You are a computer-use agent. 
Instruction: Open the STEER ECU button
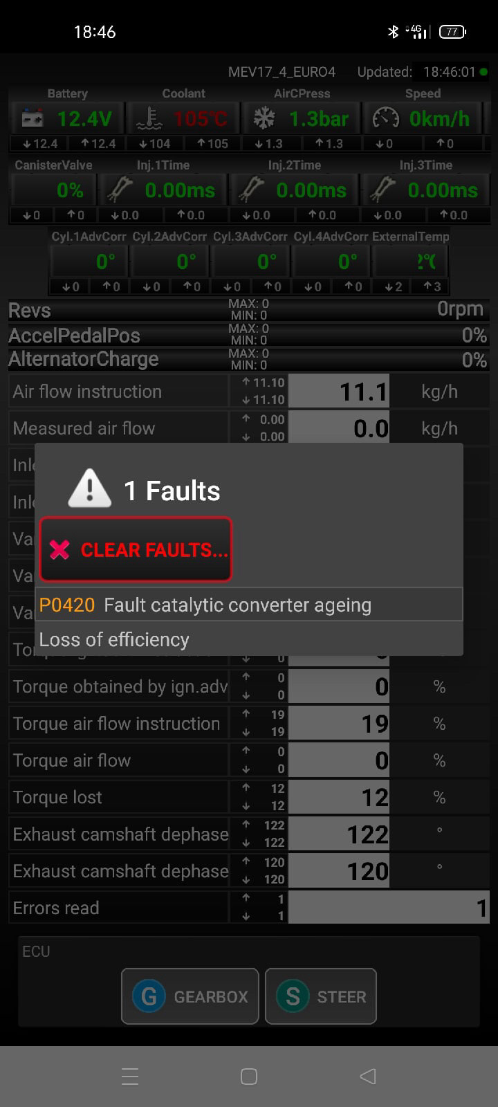[x=321, y=996]
